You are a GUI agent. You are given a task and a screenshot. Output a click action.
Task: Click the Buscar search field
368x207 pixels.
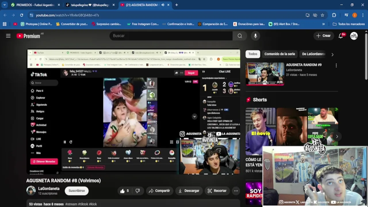[x=171, y=36]
